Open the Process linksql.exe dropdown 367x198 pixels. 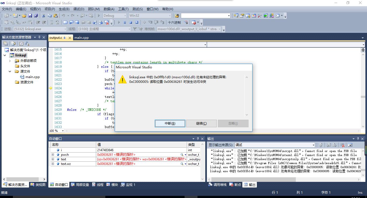[40, 29]
